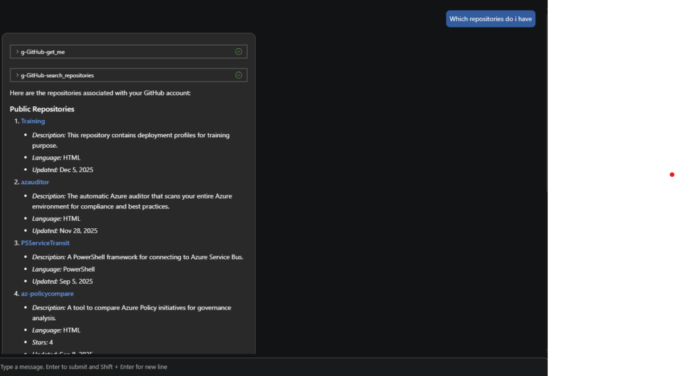Viewport: 675px width, 376px height.
Task: Click the 'Language: PowerShell' line
Action: coord(63,269)
